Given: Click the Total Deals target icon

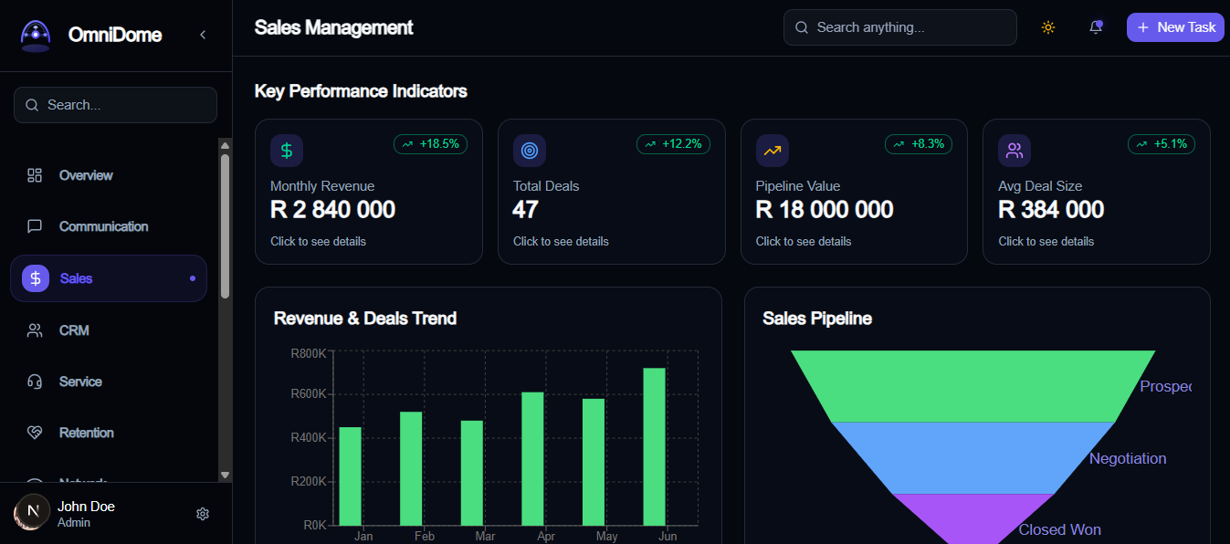Looking at the screenshot, I should [x=530, y=151].
